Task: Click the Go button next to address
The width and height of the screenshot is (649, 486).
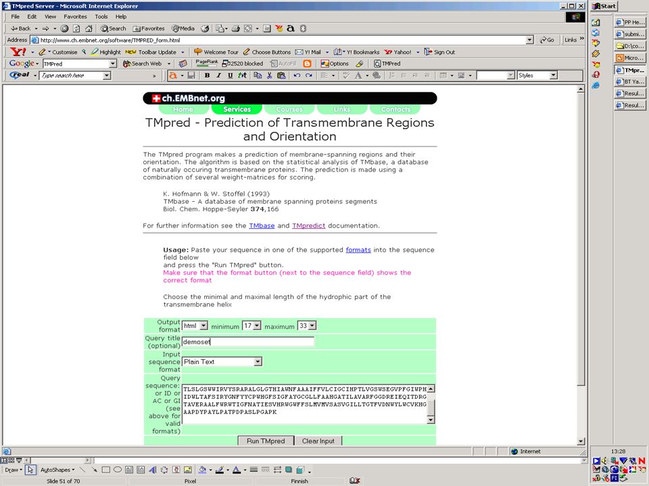Action: (547, 40)
